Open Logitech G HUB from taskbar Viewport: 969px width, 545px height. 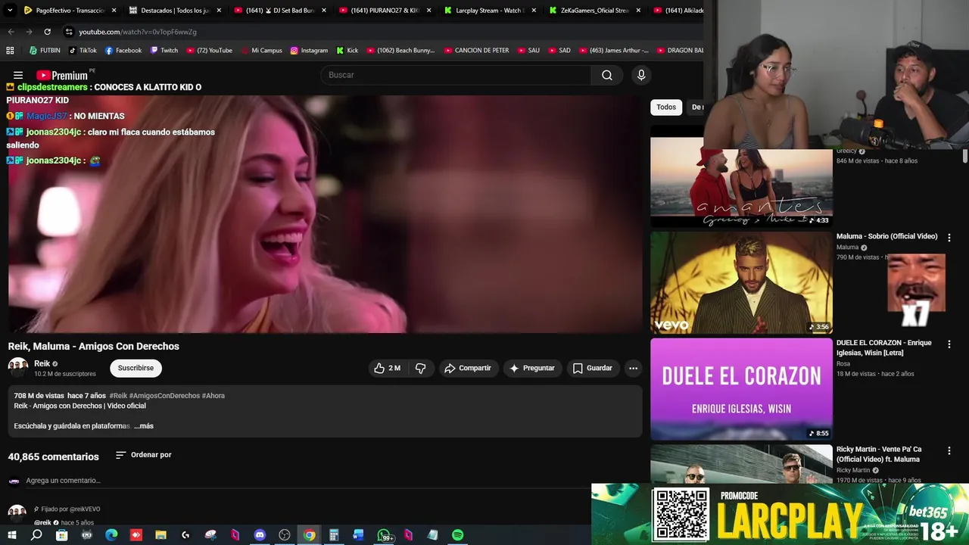tap(185, 535)
